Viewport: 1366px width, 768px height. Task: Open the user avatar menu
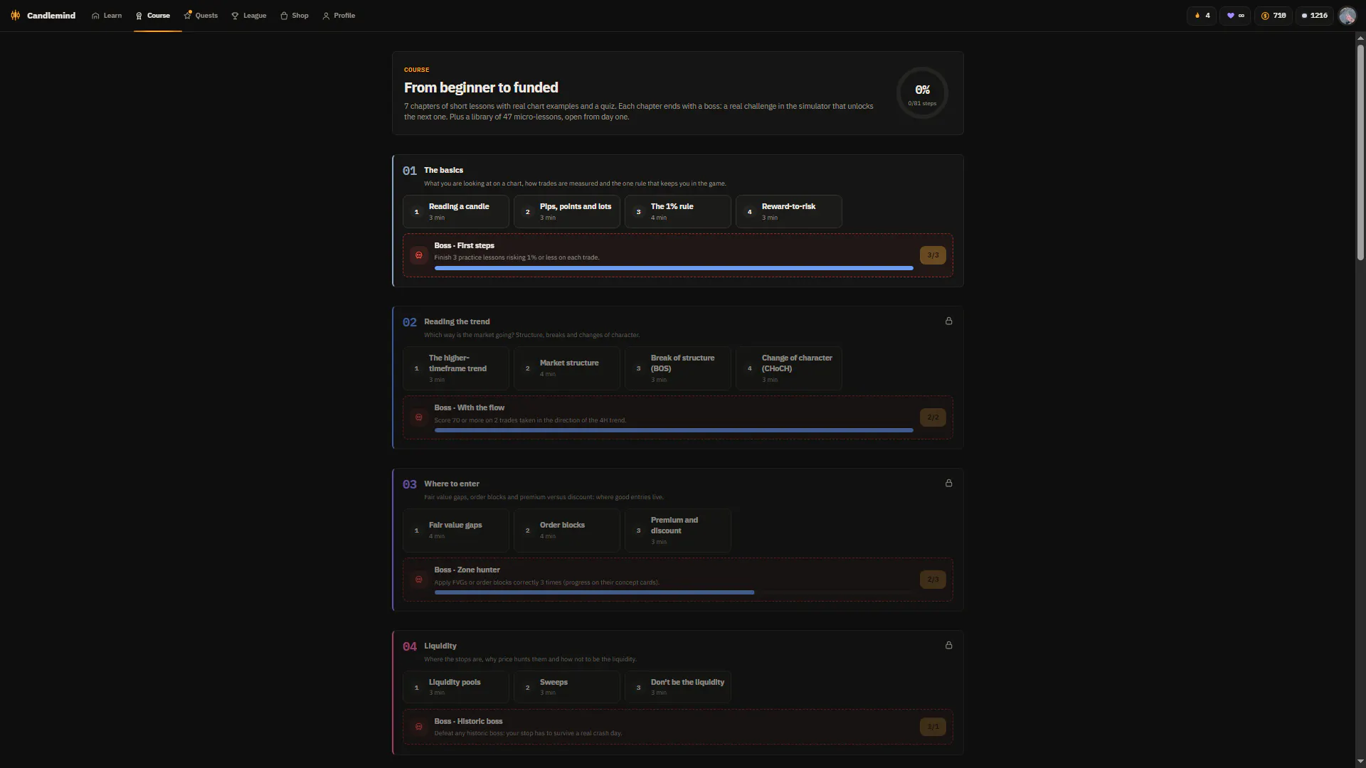(x=1347, y=16)
